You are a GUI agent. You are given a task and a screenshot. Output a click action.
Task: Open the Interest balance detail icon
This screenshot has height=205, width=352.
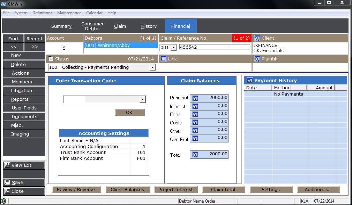pos(195,106)
